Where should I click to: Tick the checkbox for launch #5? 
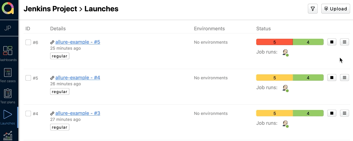click(28, 78)
